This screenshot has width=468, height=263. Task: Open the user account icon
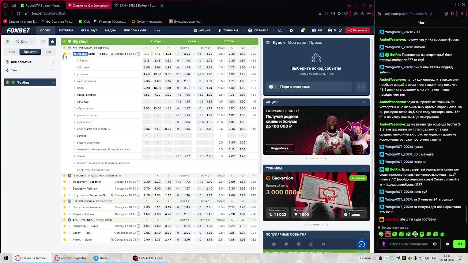(x=330, y=30)
